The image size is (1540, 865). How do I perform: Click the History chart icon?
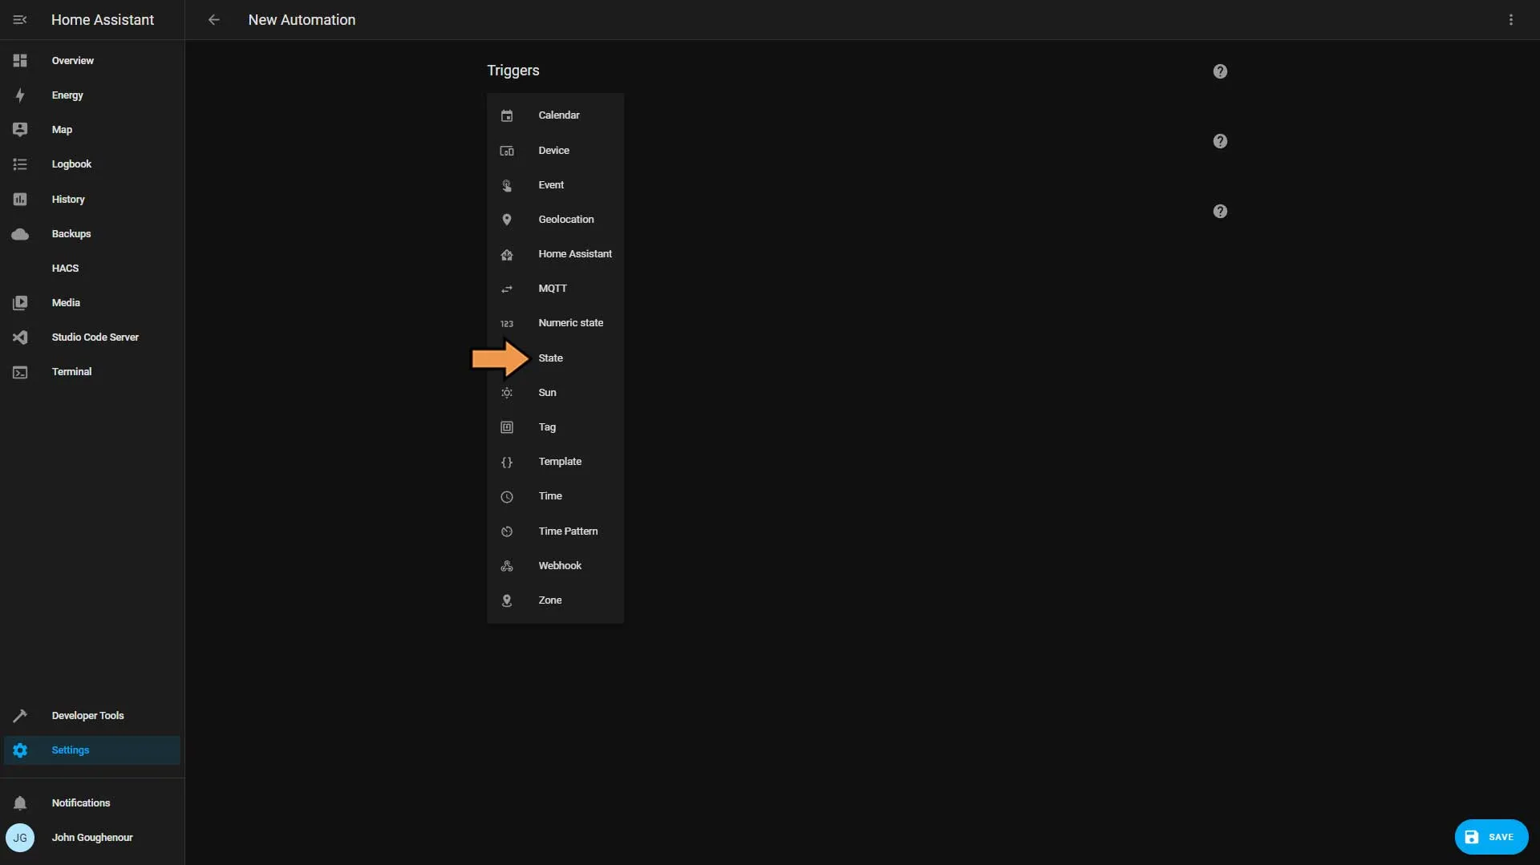coord(20,200)
